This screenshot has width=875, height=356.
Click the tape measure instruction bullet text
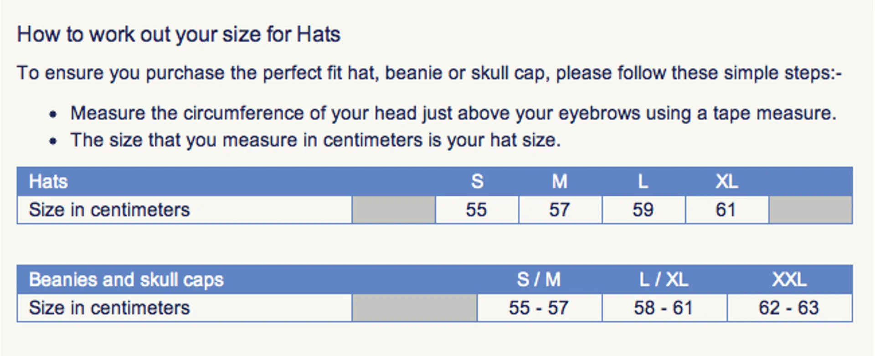pyautogui.click(x=453, y=113)
